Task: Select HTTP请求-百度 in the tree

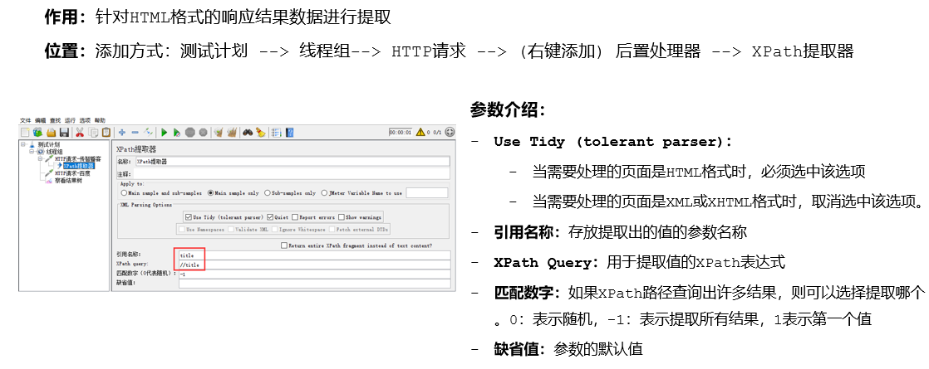Action: click(x=72, y=173)
